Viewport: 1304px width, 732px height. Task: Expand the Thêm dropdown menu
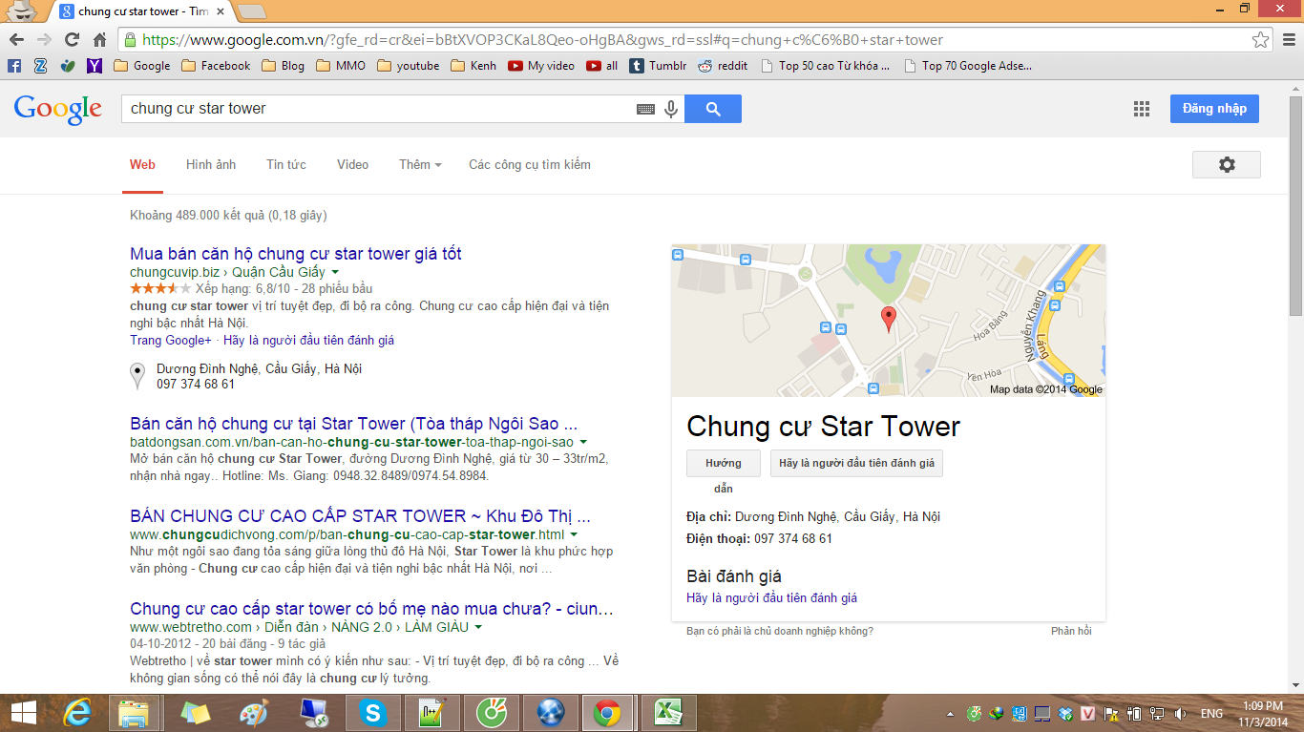coord(420,164)
